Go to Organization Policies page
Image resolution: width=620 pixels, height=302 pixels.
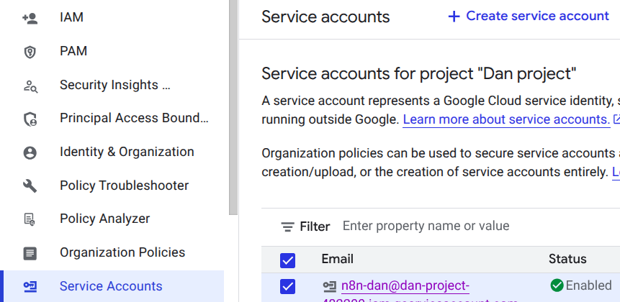coord(122,252)
